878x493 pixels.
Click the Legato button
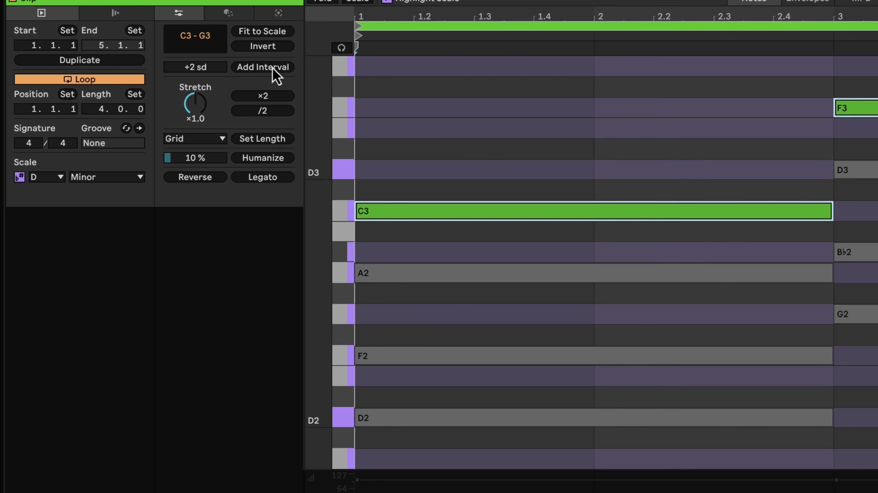tap(262, 177)
